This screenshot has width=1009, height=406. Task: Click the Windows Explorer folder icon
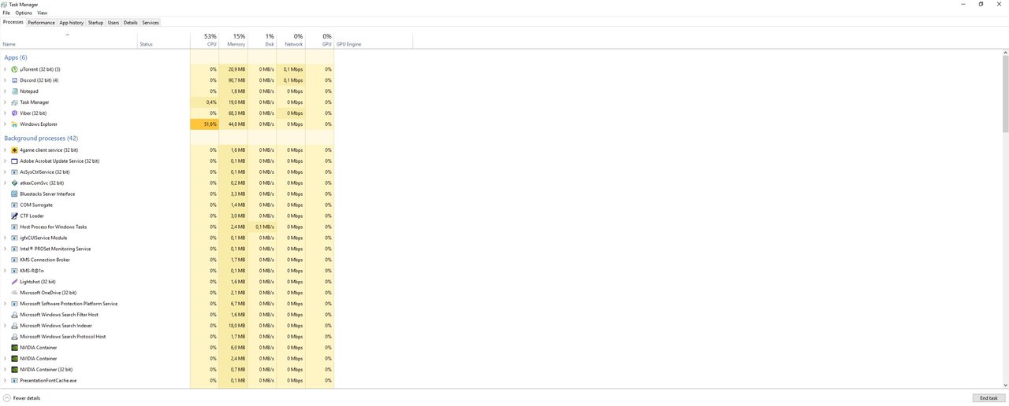click(14, 124)
